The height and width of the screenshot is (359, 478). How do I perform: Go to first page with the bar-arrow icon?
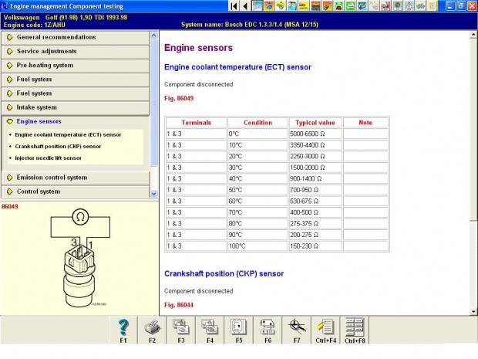[x=234, y=6]
